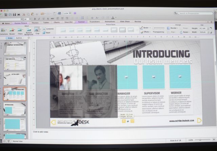Screen dimensions: 217x151
Task: Toggle align text left
Action: point(58,18)
